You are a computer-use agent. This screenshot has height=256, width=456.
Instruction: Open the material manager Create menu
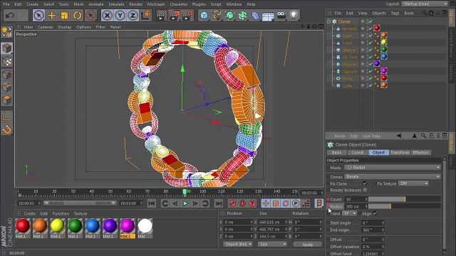[30, 213]
